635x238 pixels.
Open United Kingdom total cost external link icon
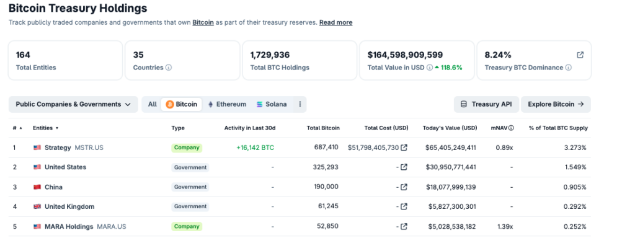tap(404, 206)
